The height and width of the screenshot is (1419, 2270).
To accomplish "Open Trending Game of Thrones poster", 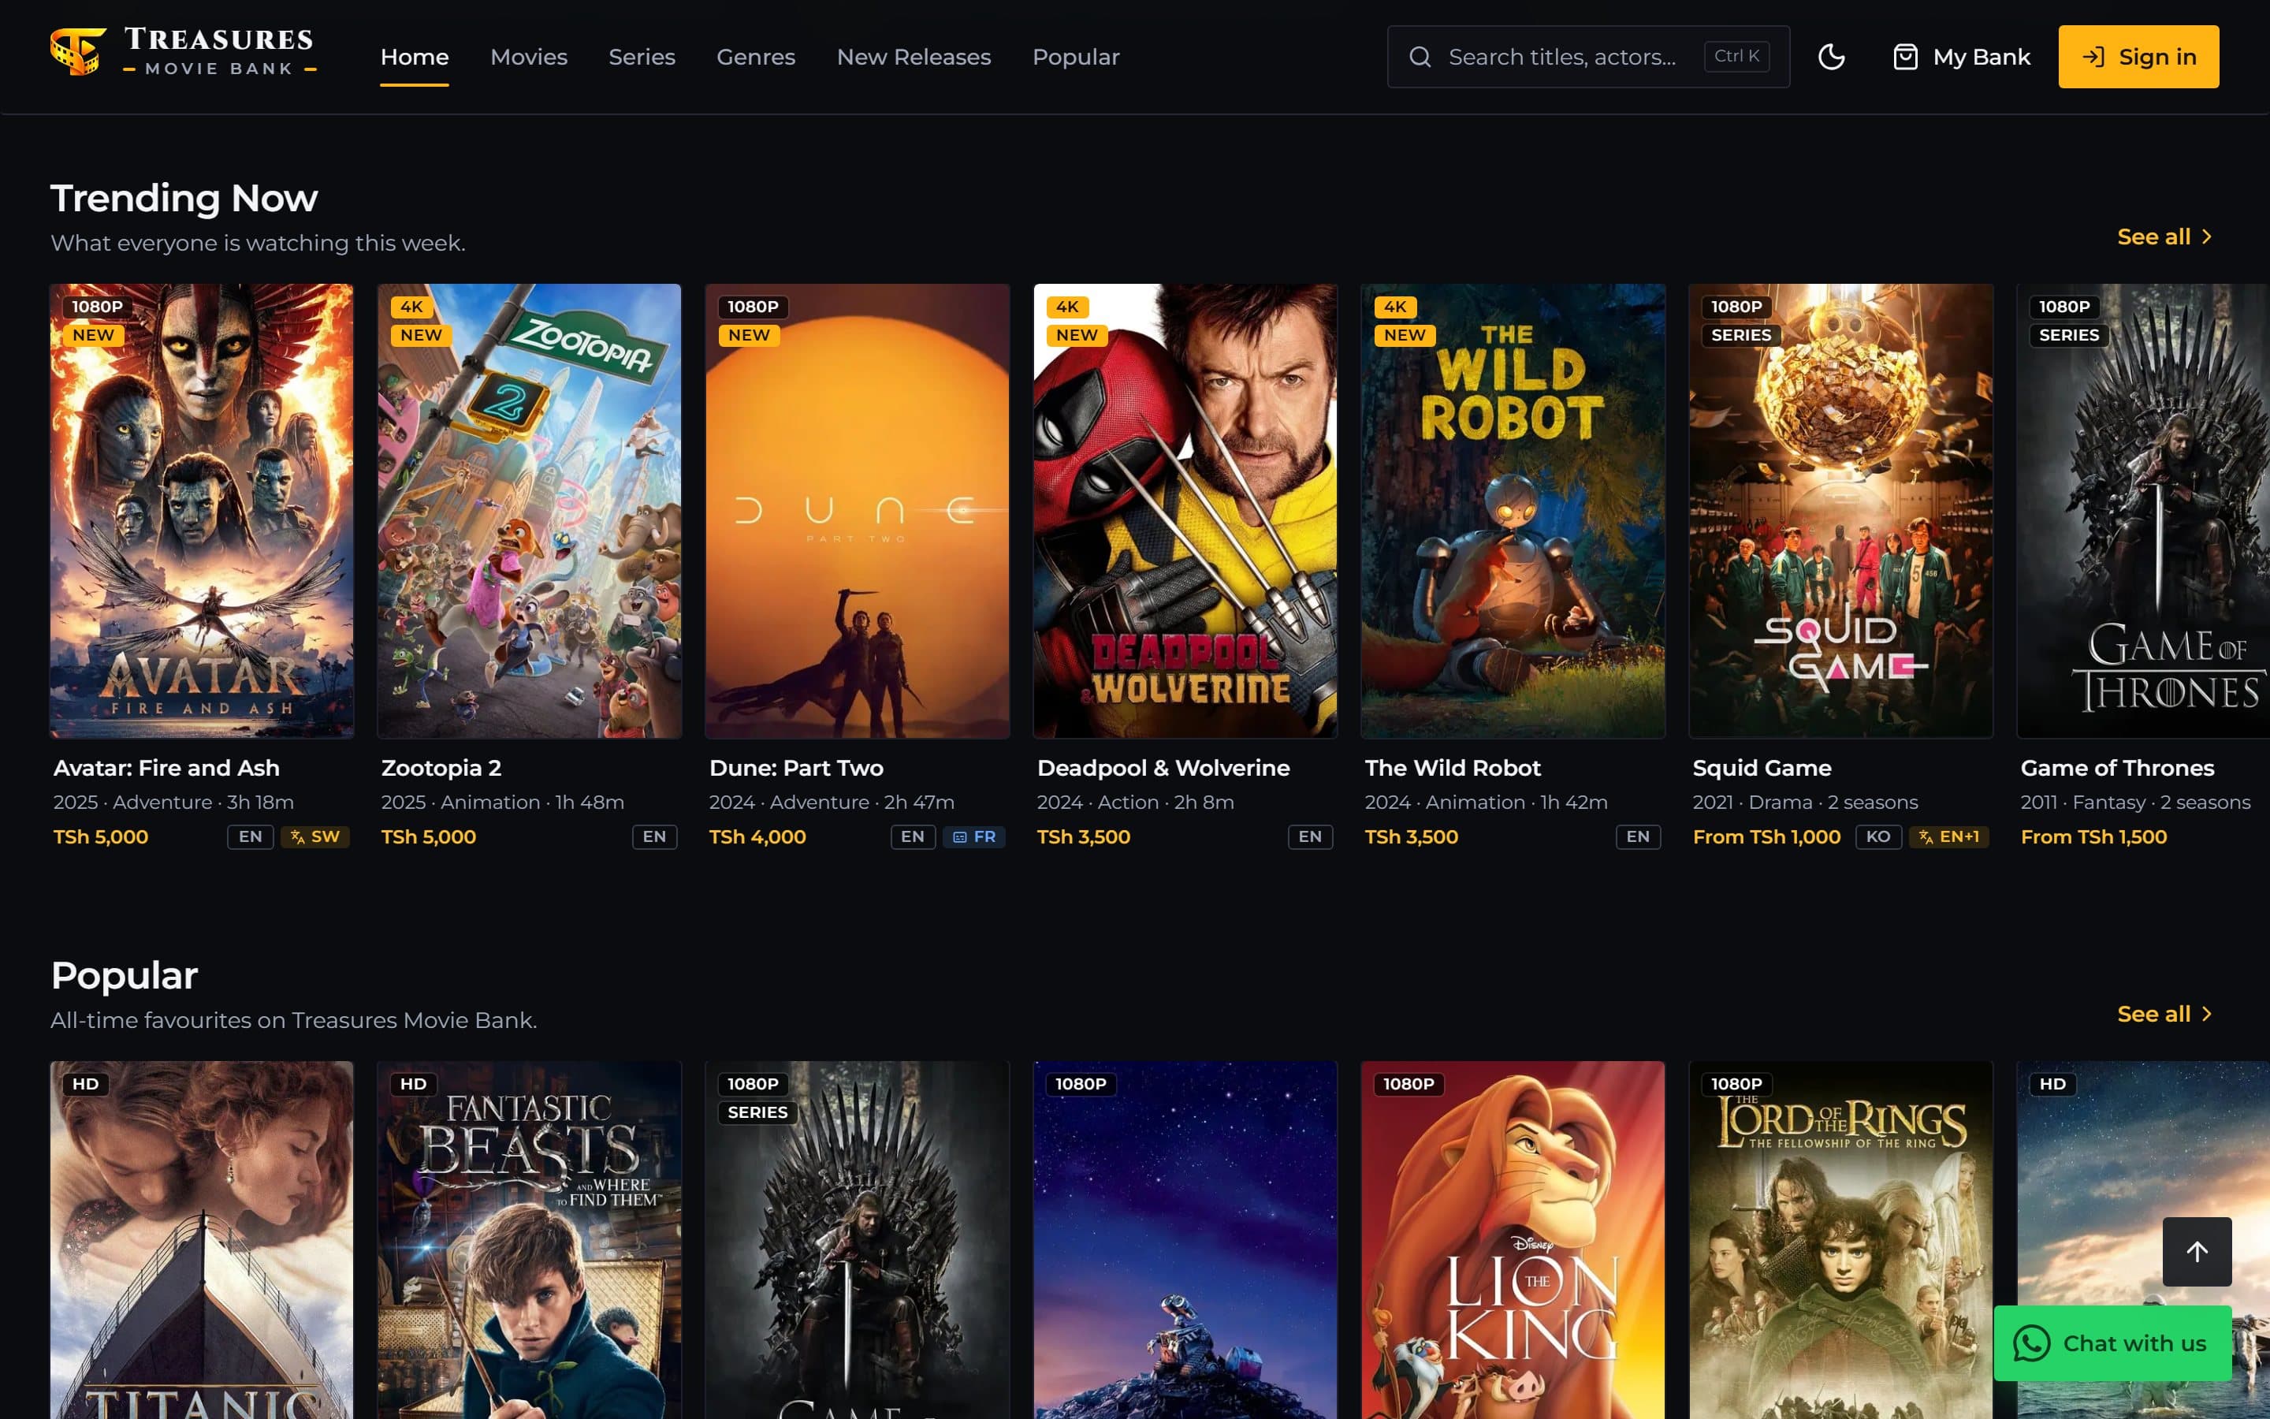I will point(2143,511).
